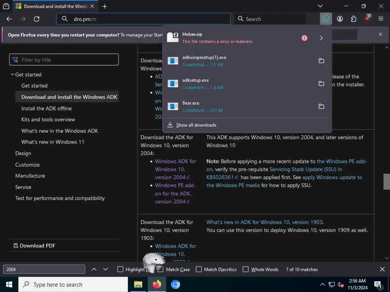
Task: Show Bear.exe in its folder
Action: pos(321,106)
